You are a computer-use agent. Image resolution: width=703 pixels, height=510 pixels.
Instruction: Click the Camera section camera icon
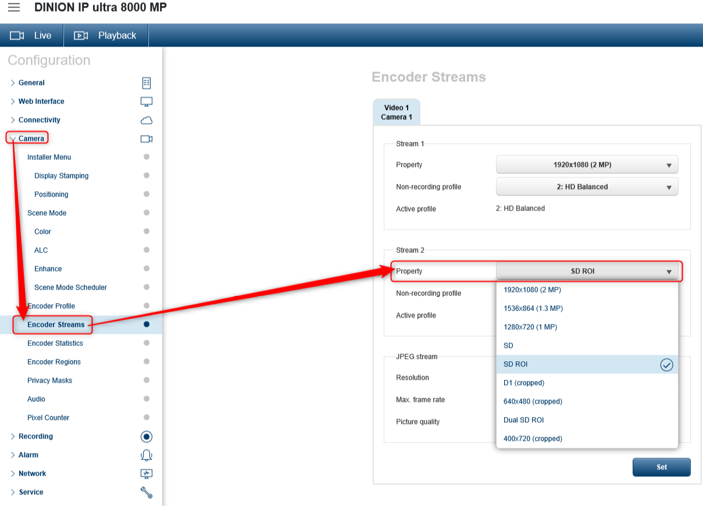click(x=147, y=139)
